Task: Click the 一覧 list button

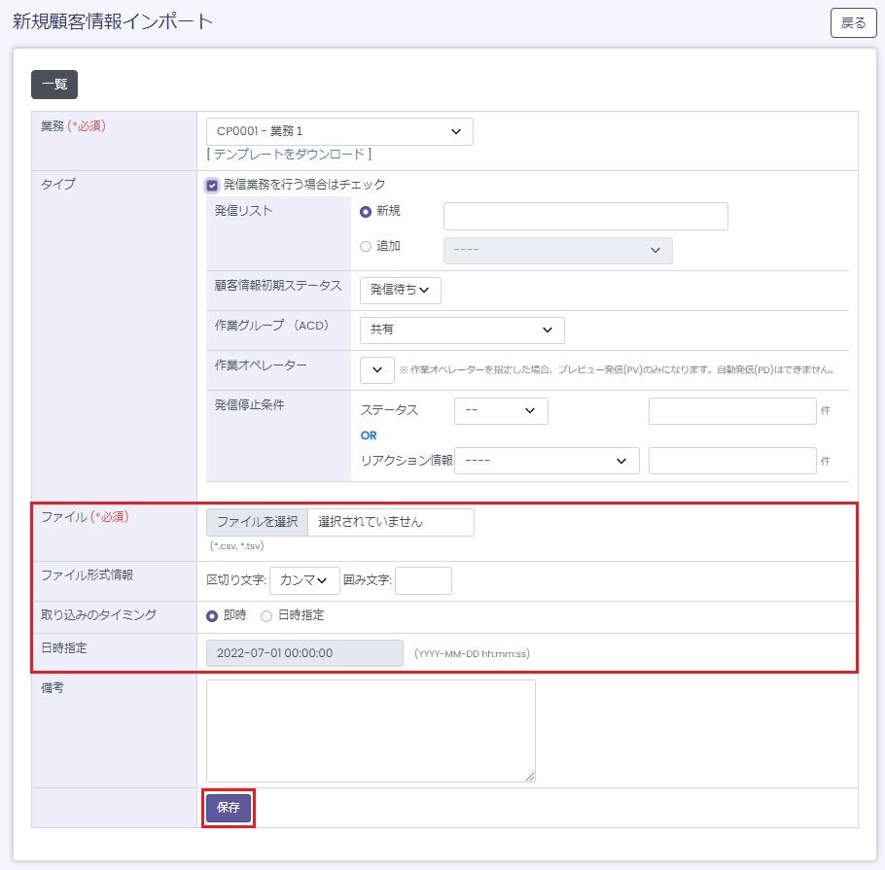Action: click(x=54, y=85)
